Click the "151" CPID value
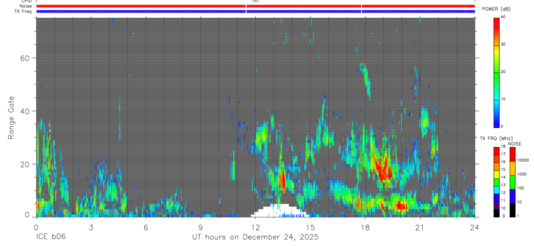This screenshot has height=246, width=534. coord(255,1)
